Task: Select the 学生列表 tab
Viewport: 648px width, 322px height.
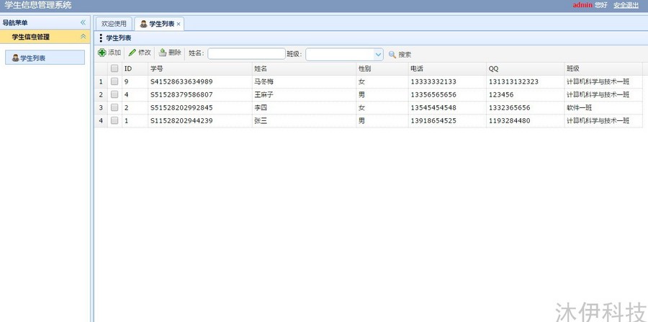Action: pos(160,24)
